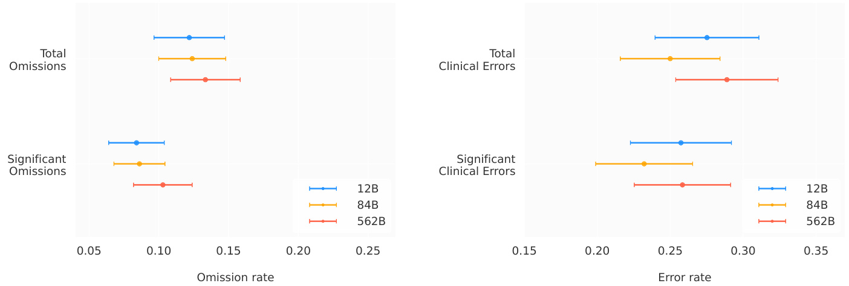Image resolution: width=849 pixels, height=286 pixels.
Task: Click the blue 12B Total Omissions data point
Action: [x=189, y=37]
